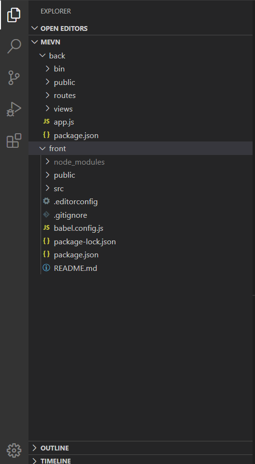Click the OUTLINE section header label

click(x=55, y=448)
